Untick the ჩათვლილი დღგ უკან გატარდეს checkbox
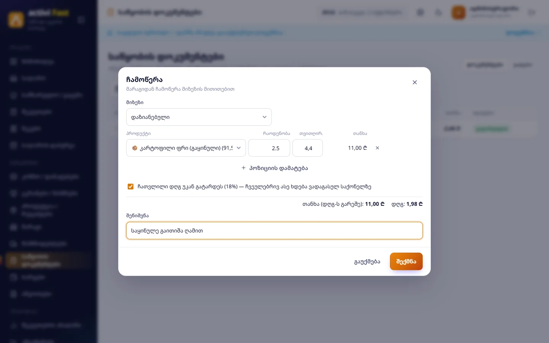The height and width of the screenshot is (343, 549). click(x=130, y=186)
